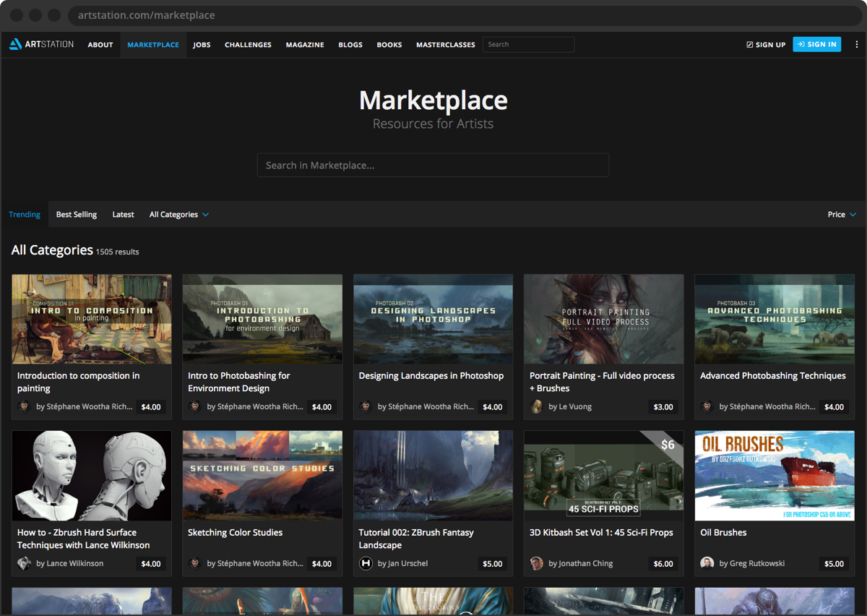Viewport: 867px width, 616px height.
Task: Open the Jobs menu item
Action: point(202,45)
